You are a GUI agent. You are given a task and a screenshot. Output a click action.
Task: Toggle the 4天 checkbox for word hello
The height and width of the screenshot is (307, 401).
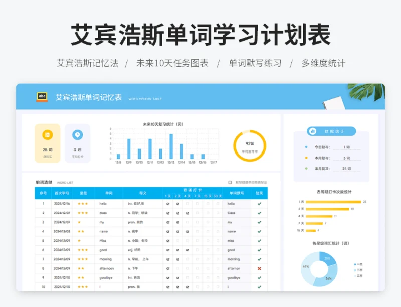187,204
